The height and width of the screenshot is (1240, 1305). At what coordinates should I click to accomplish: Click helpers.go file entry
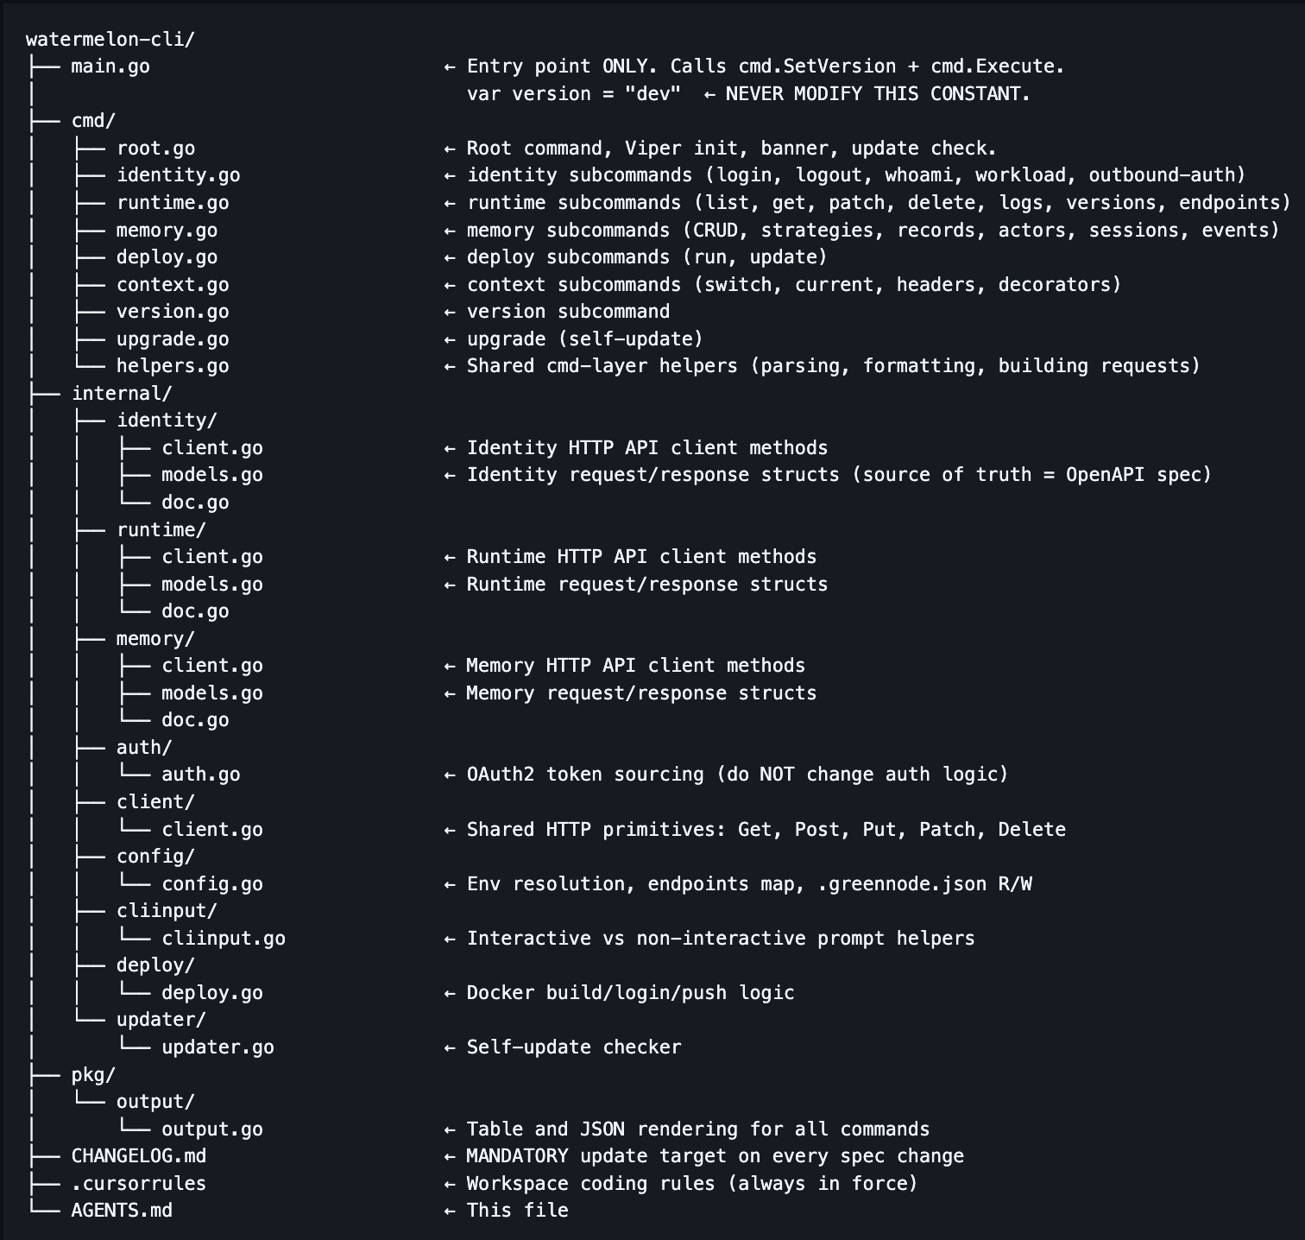coord(173,366)
